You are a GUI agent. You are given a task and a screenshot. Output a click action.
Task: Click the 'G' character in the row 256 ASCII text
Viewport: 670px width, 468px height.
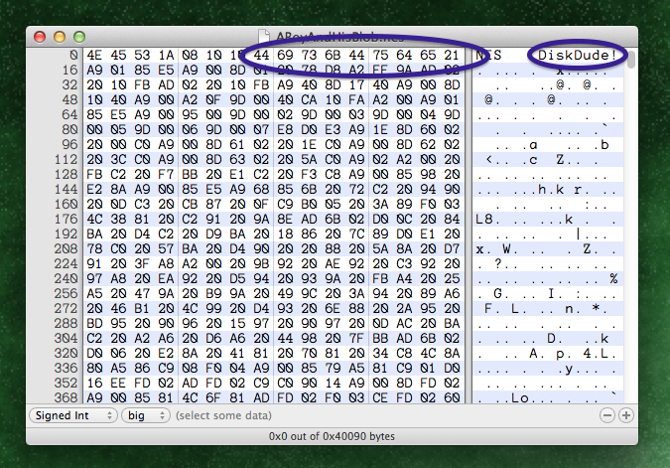[498, 294]
